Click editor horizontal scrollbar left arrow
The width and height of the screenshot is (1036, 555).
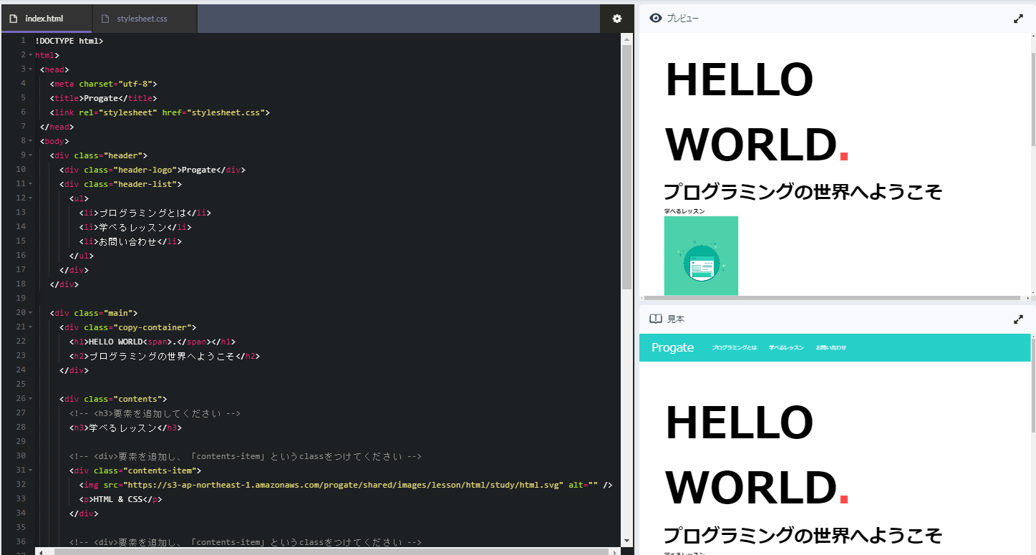pos(42,551)
